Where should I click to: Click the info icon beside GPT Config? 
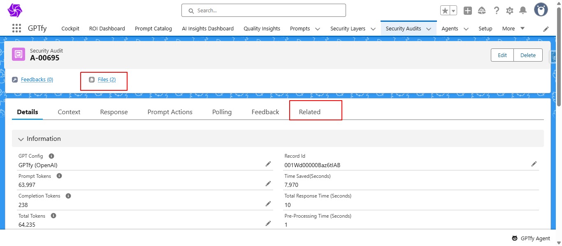(51, 156)
